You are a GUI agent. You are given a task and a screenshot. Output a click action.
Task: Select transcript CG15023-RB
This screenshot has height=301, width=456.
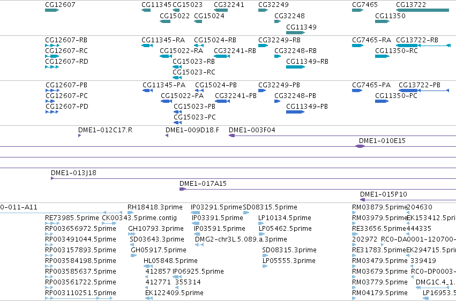tap(193, 61)
